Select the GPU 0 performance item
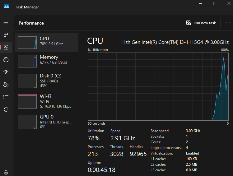 47,122
